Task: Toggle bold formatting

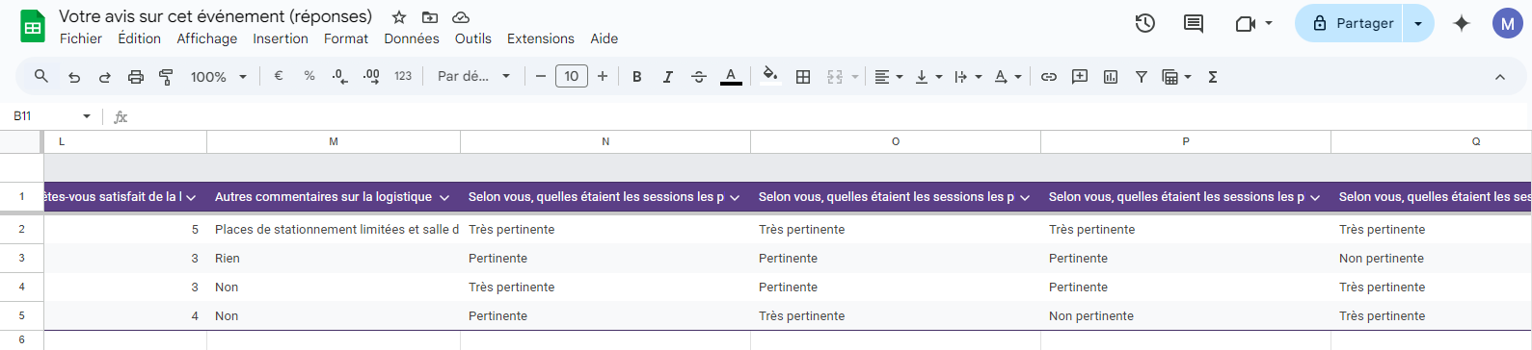Action: click(637, 77)
